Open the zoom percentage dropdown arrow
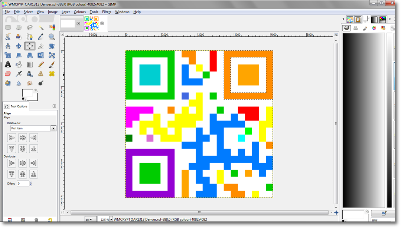 pos(111,219)
